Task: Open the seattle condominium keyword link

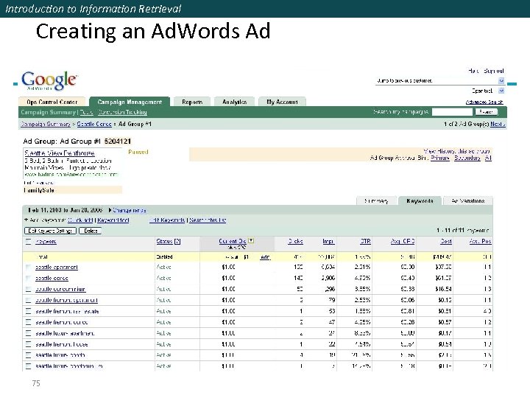Action: 60,290
